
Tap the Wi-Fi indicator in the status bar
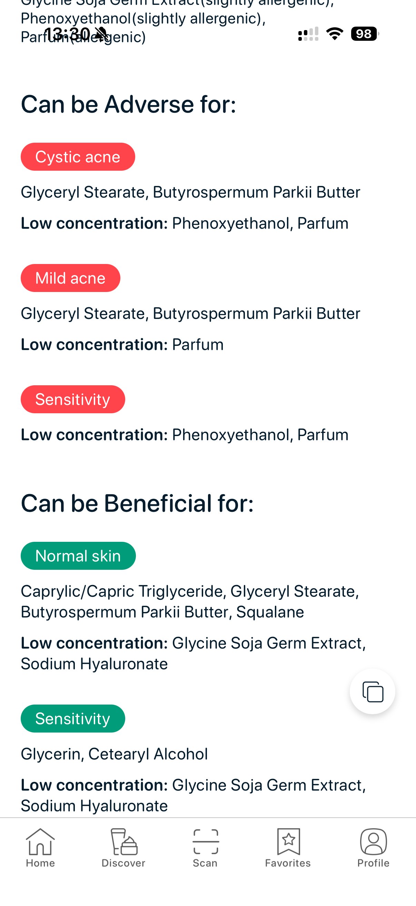click(335, 34)
